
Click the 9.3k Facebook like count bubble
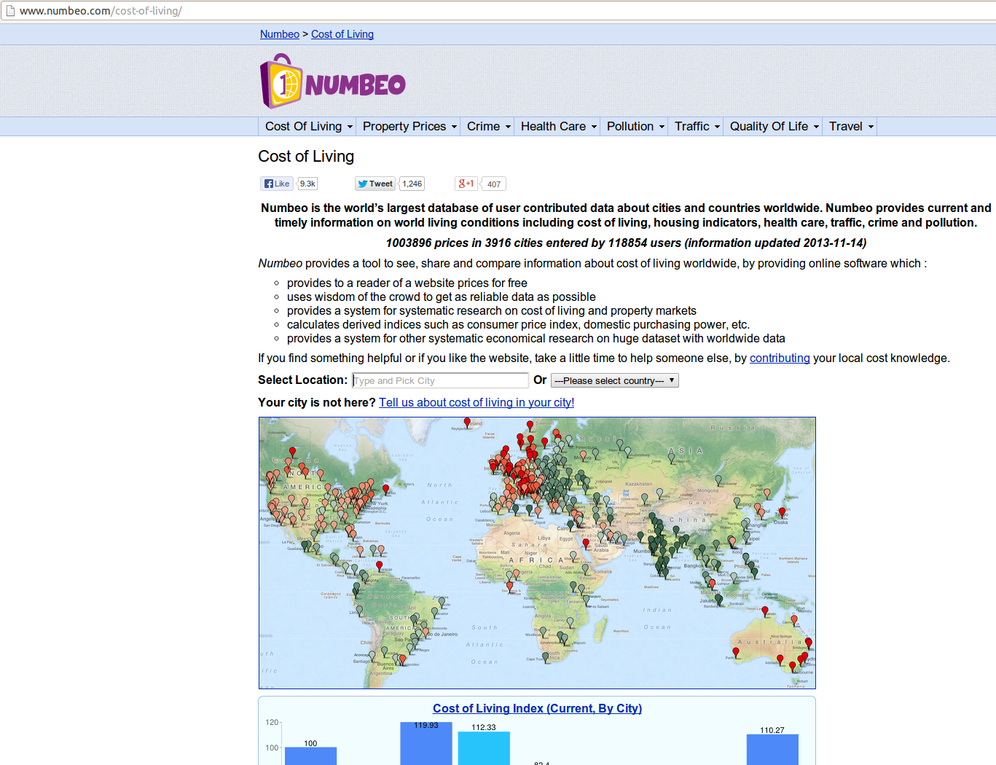click(x=307, y=184)
